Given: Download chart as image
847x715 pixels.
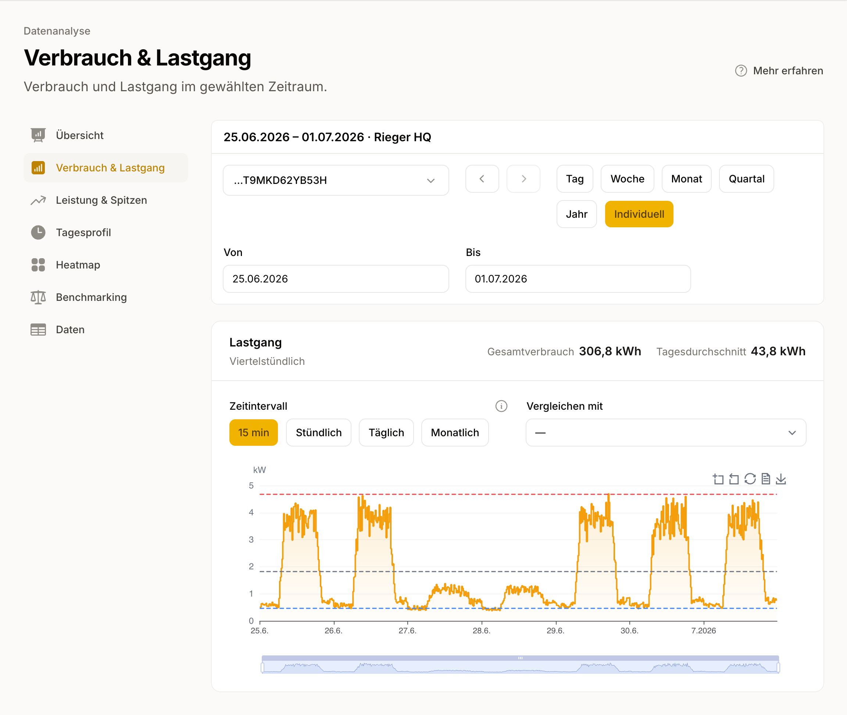Looking at the screenshot, I should click(x=781, y=479).
